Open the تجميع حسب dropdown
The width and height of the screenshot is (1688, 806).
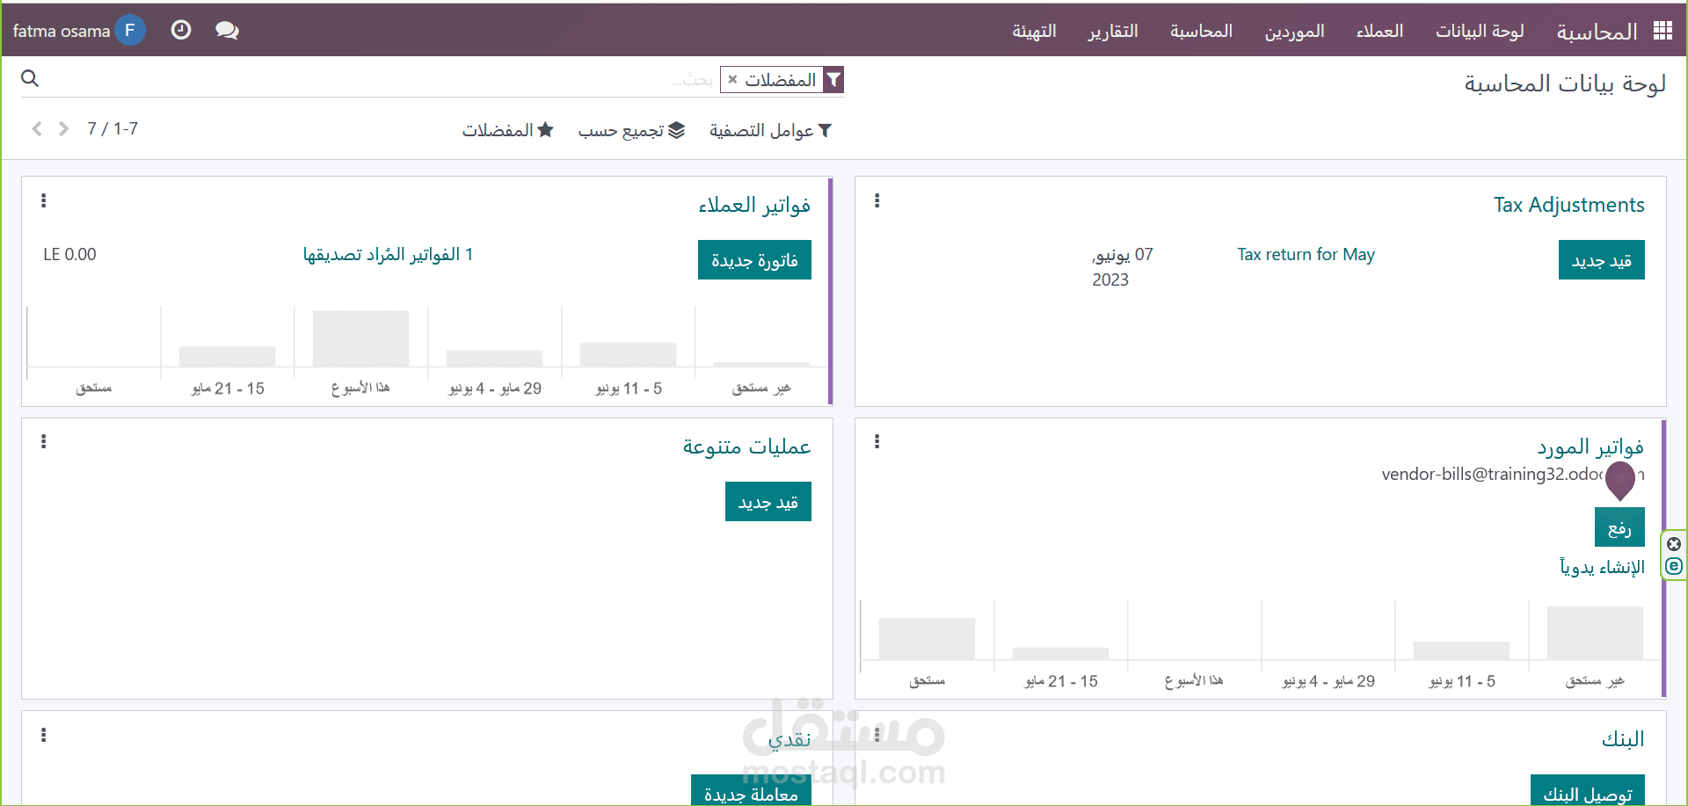pyautogui.click(x=631, y=129)
